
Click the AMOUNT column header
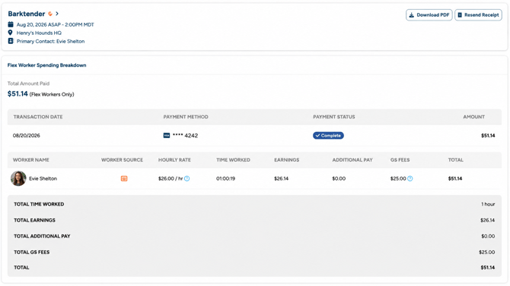[x=474, y=117]
